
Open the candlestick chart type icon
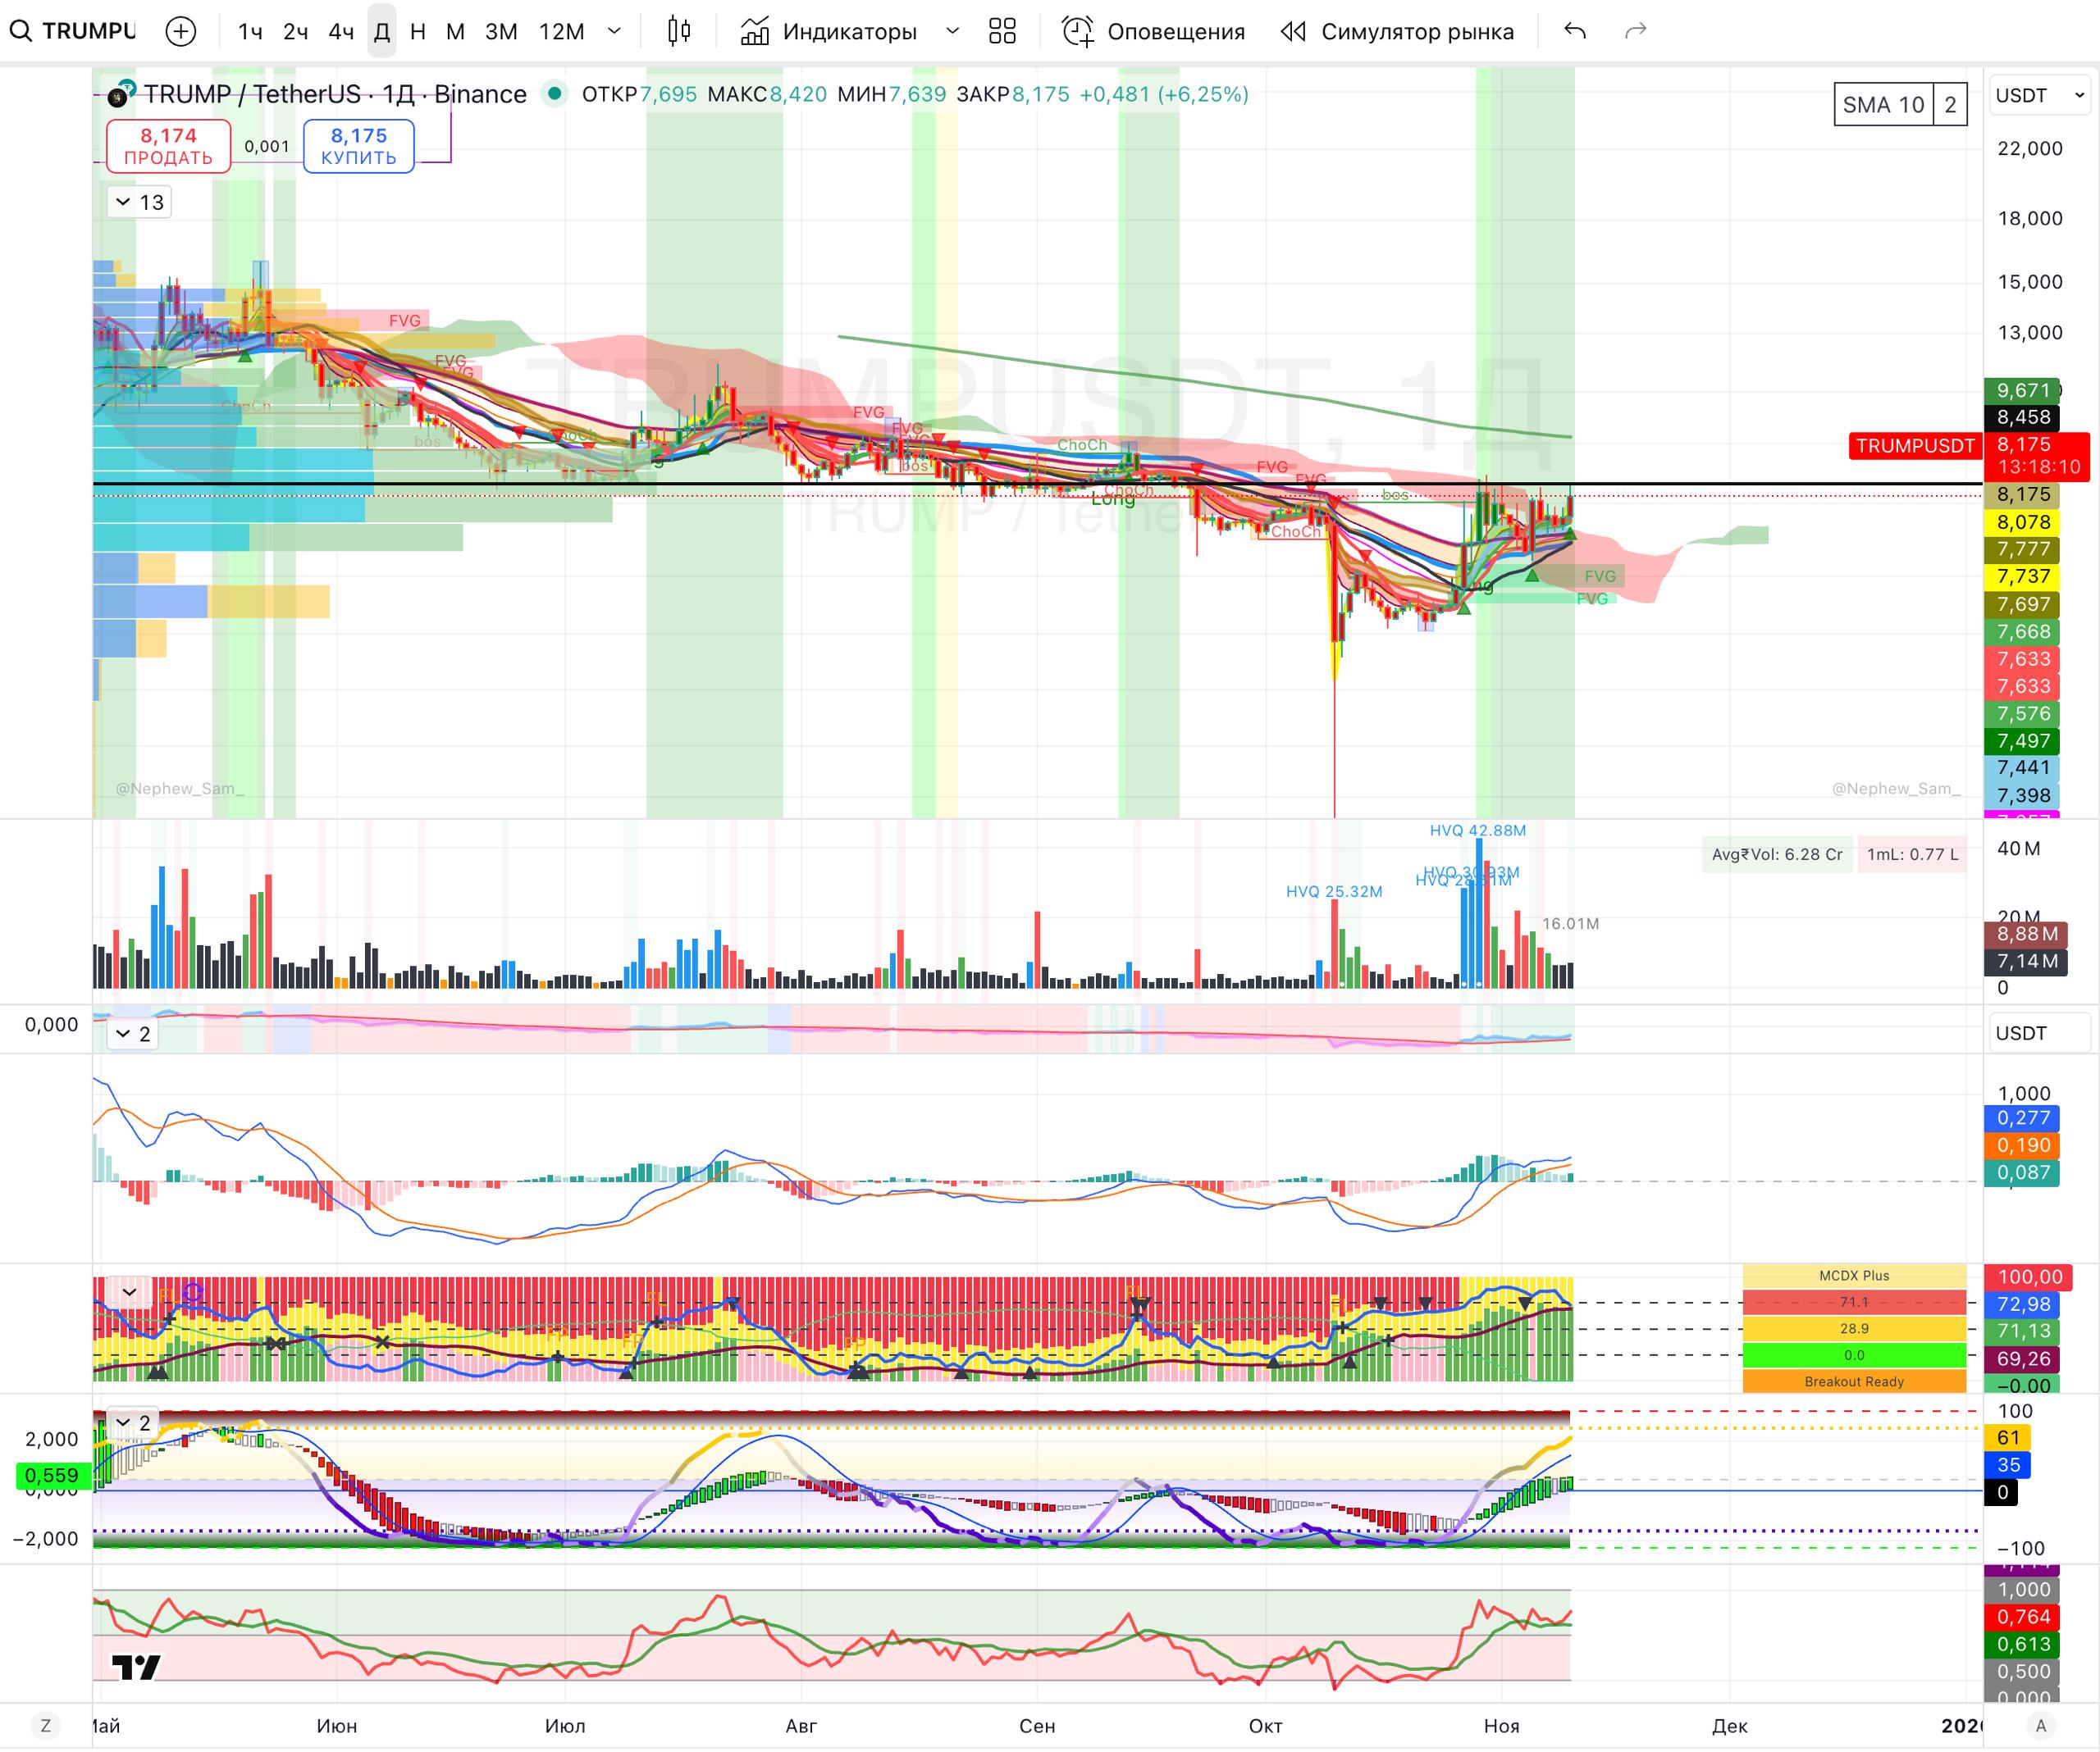pos(679,31)
